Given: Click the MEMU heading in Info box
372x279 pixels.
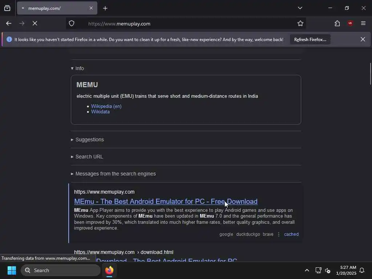Looking at the screenshot, I should [87, 85].
